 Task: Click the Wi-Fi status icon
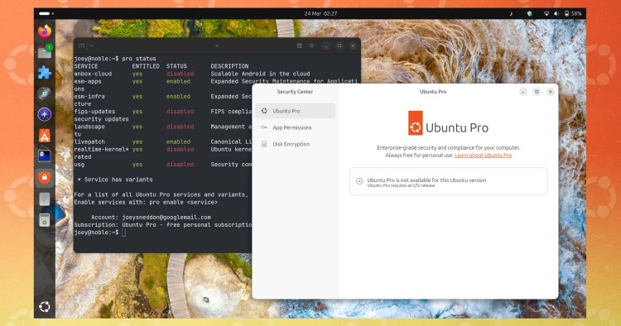pos(546,13)
